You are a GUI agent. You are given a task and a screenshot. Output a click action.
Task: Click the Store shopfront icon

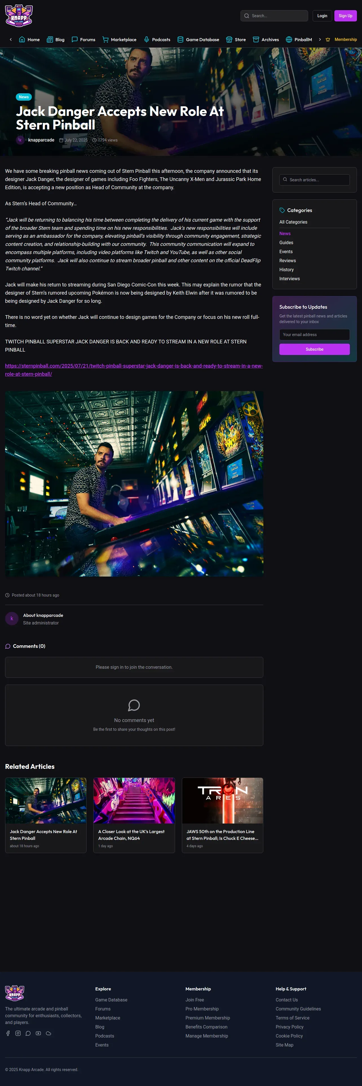click(x=229, y=40)
